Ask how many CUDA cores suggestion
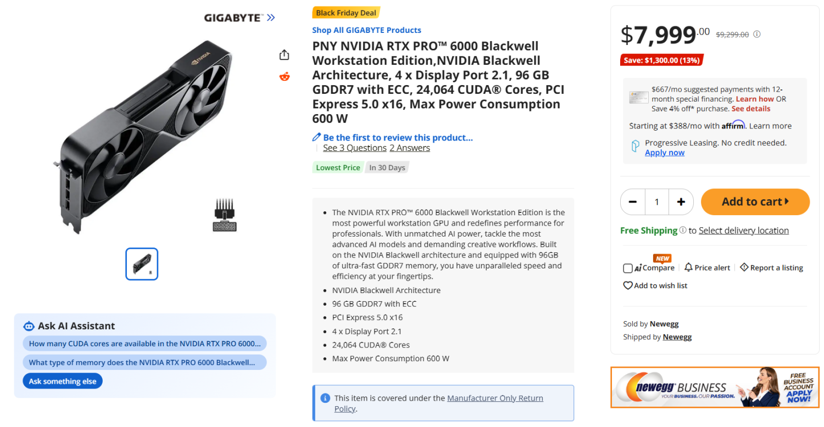 click(144, 344)
